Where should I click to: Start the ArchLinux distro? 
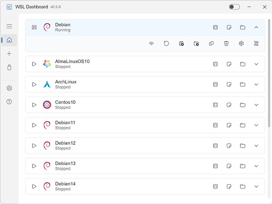(34, 84)
